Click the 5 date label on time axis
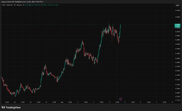This screenshot has height=111, width=182. coord(125,102)
